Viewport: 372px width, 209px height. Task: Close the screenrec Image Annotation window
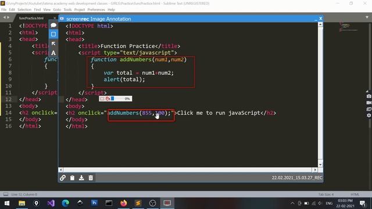[x=320, y=19]
